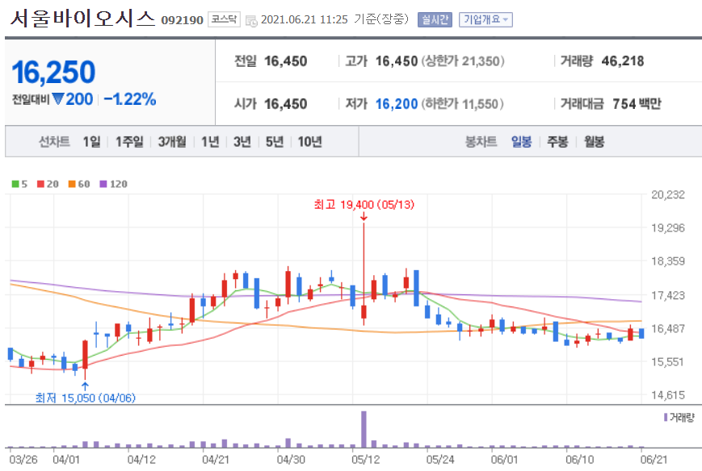Click the 코스닥 market badge
The height and width of the screenshot is (471, 702).
pyautogui.click(x=224, y=19)
